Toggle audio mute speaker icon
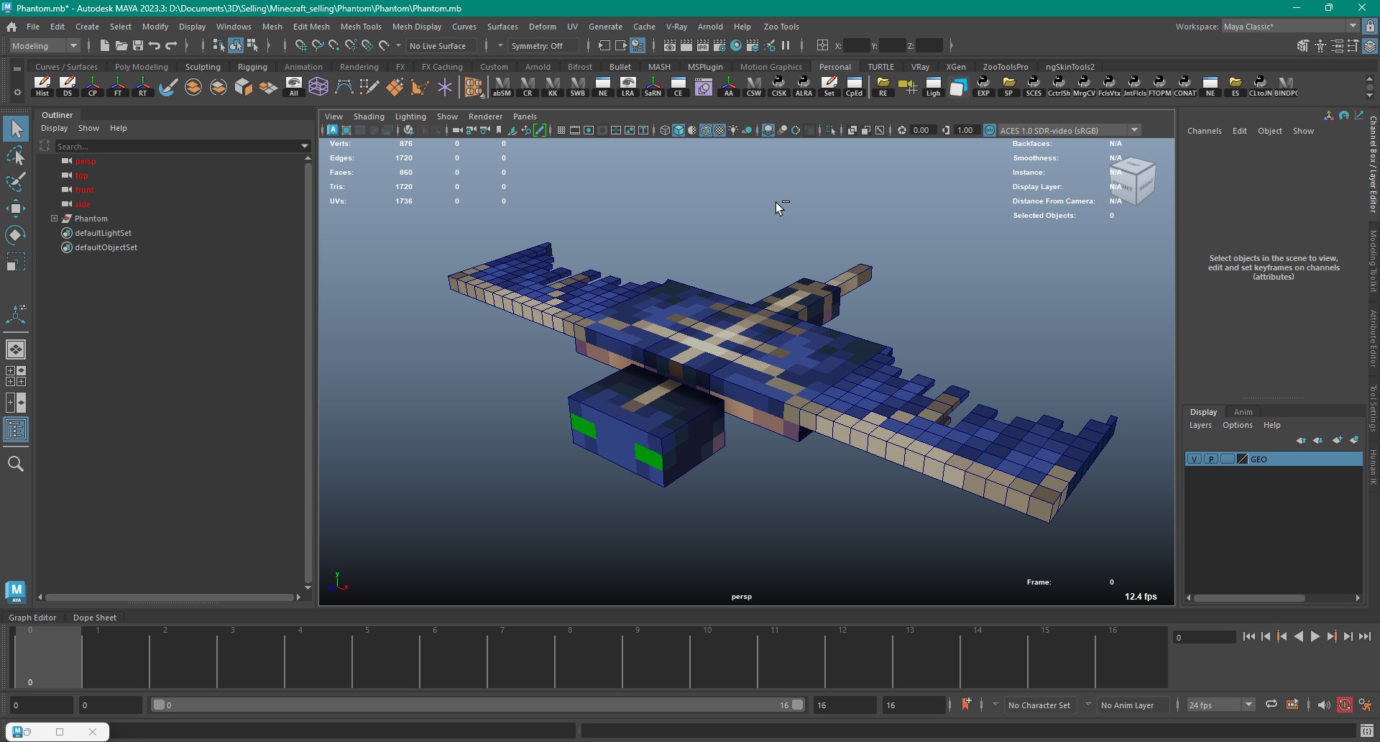This screenshot has height=742, width=1380. point(1323,705)
